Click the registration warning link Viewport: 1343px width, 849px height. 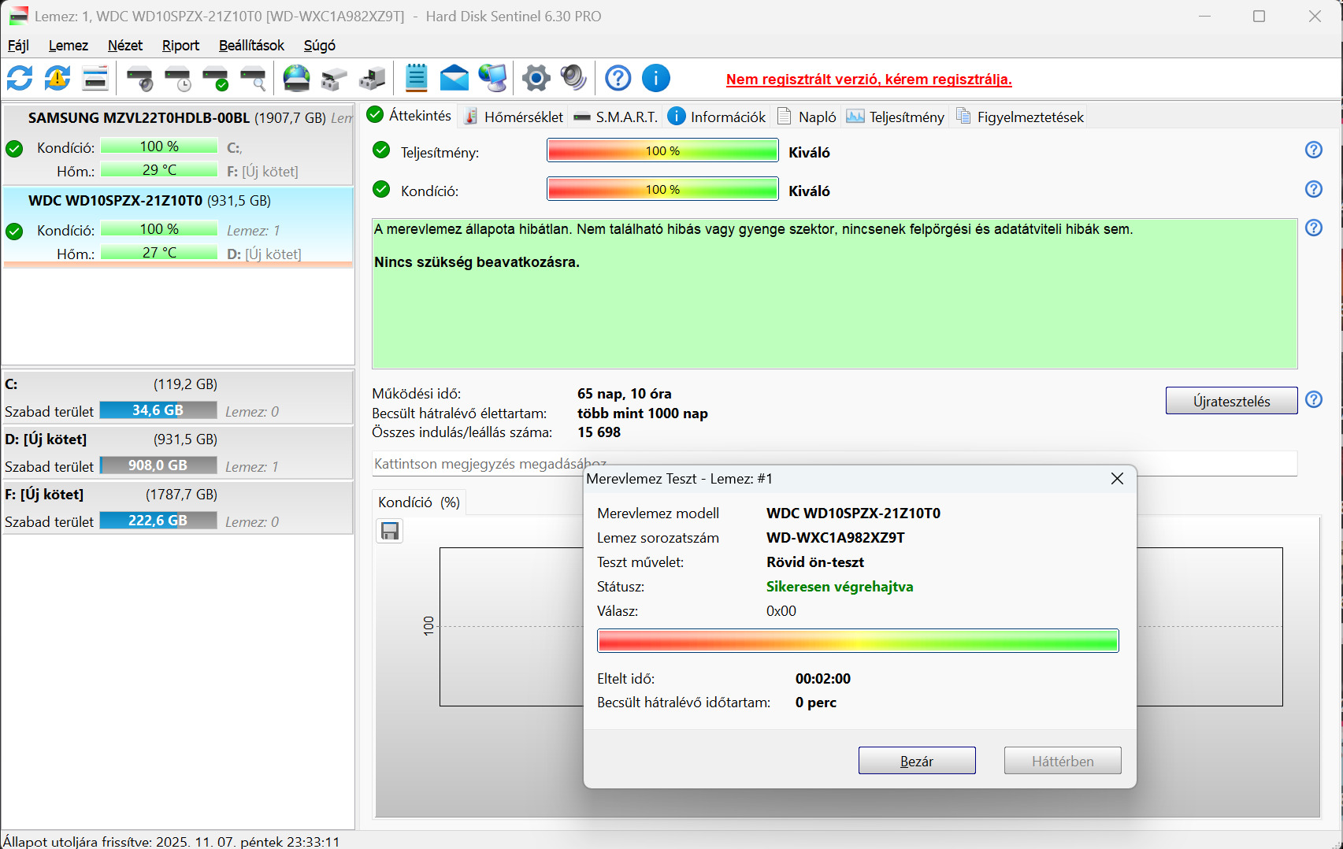869,79
